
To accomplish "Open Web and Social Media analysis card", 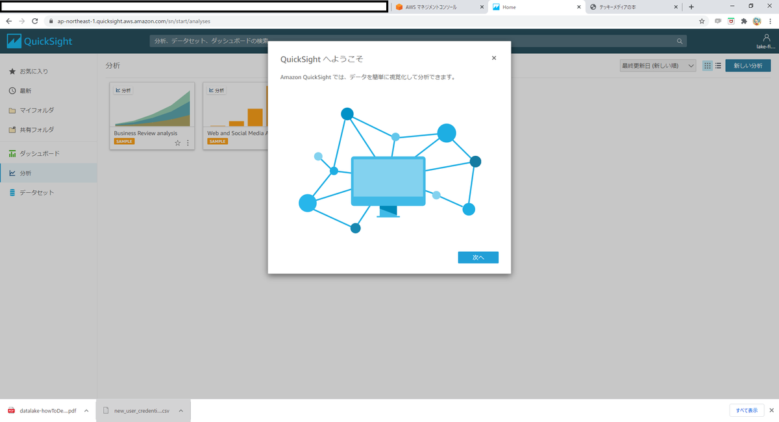I will coord(235,116).
